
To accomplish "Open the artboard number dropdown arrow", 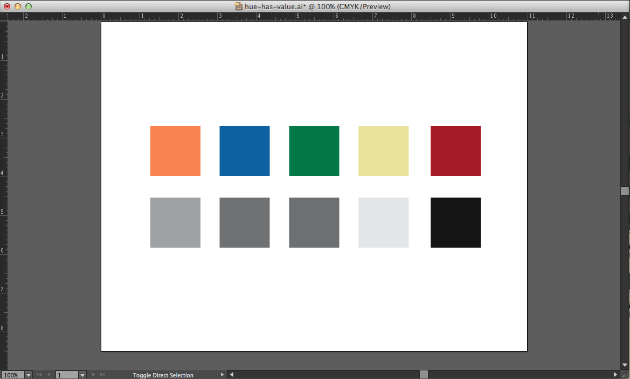I will coord(82,375).
